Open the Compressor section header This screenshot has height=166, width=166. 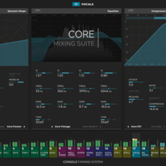145,11
